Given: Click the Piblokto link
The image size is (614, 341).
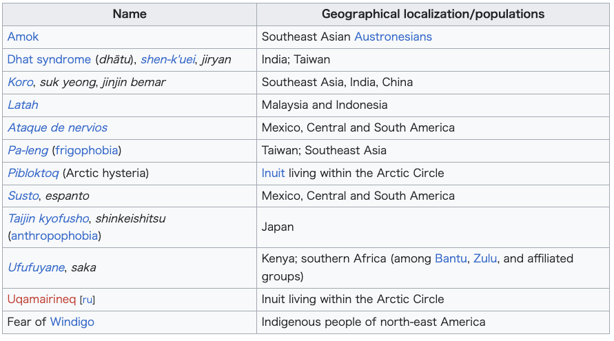Looking at the screenshot, I should (x=33, y=173).
